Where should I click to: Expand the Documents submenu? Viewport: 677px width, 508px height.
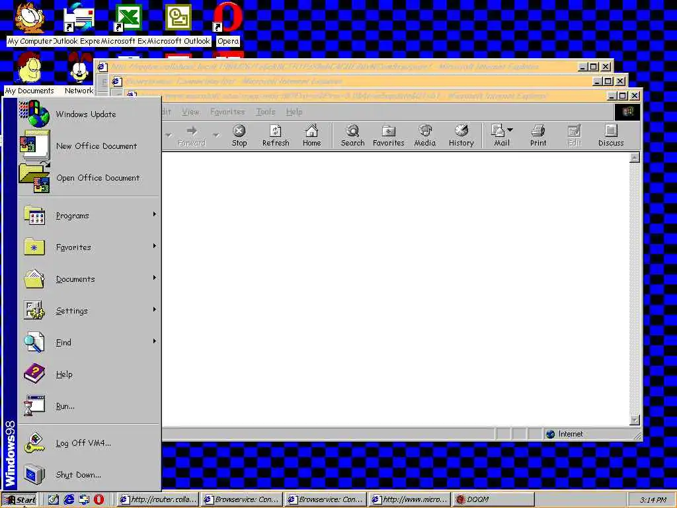[89, 278]
